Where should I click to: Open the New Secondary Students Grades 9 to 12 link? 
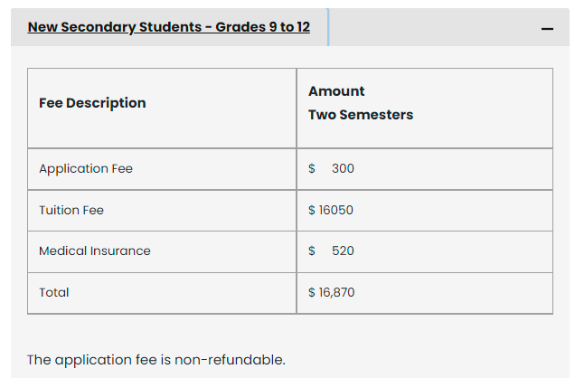[x=169, y=27]
